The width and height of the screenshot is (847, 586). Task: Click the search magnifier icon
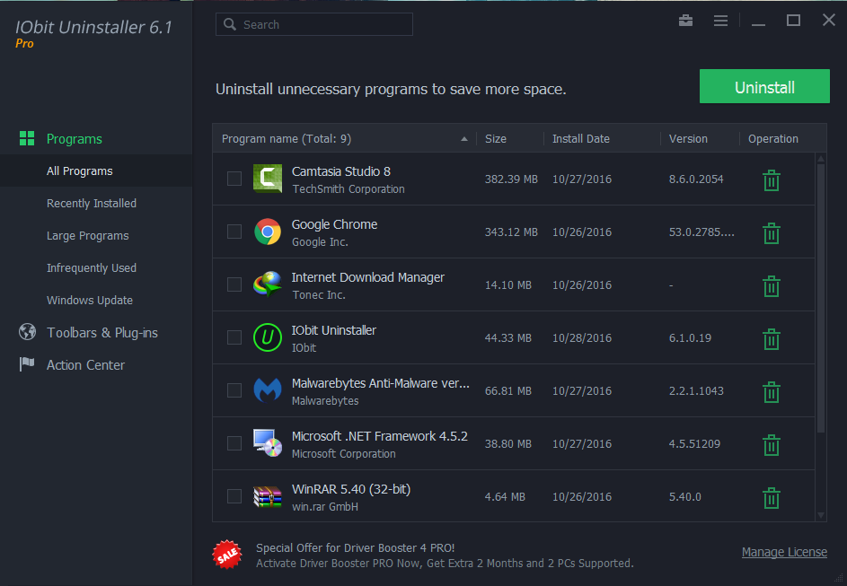230,24
